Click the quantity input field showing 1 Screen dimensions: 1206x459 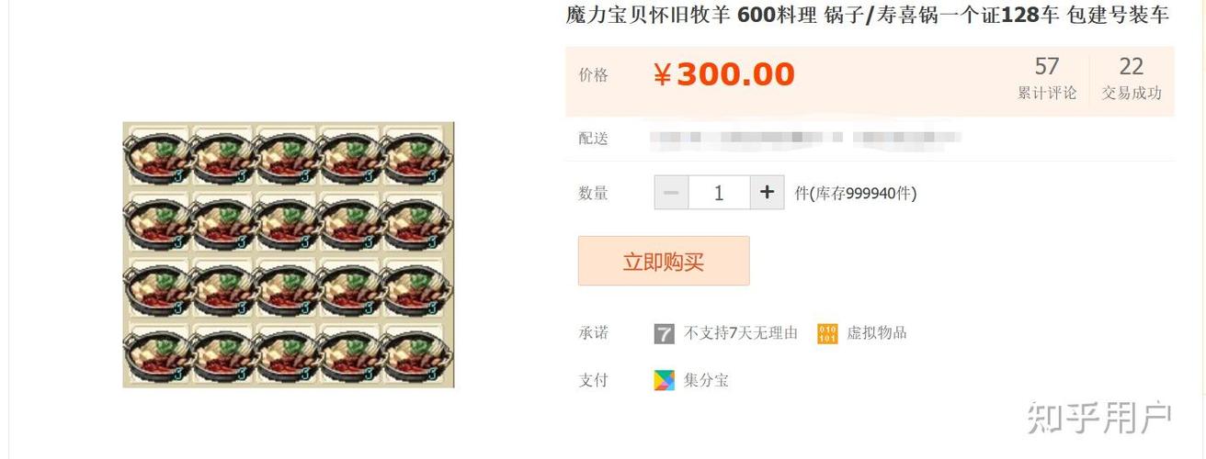719,193
